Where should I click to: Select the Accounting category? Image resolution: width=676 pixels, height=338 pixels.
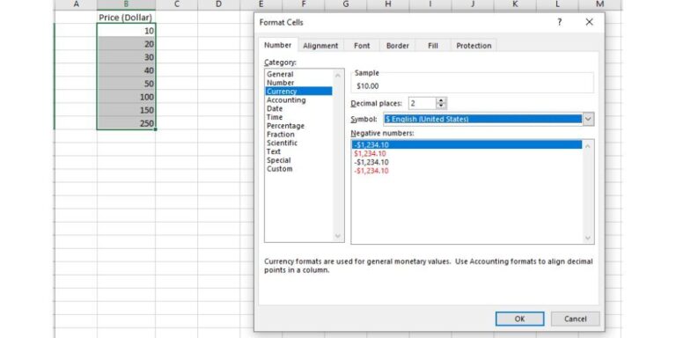point(286,100)
